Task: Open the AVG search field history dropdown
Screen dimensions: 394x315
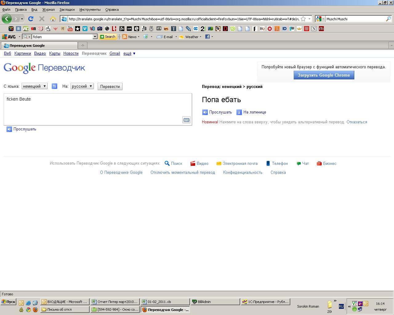Action: coord(95,37)
